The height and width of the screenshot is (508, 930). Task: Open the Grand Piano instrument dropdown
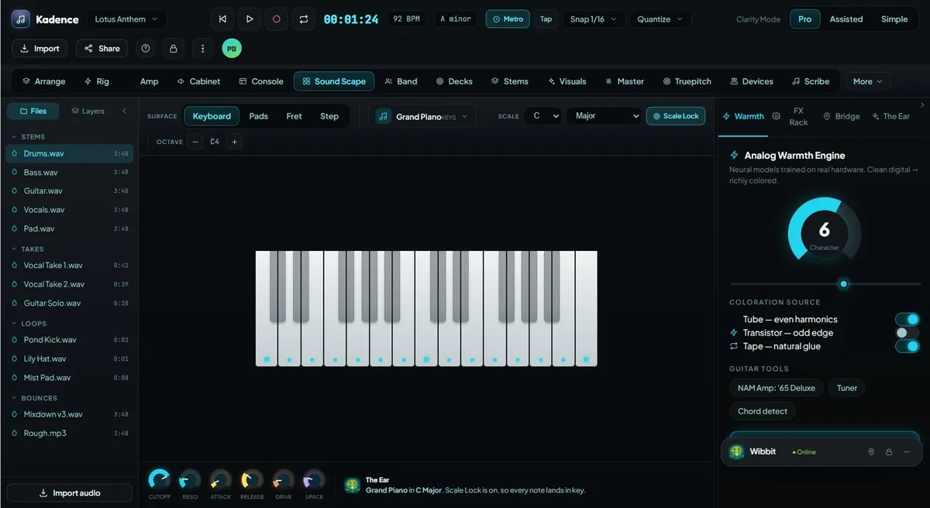coord(422,116)
